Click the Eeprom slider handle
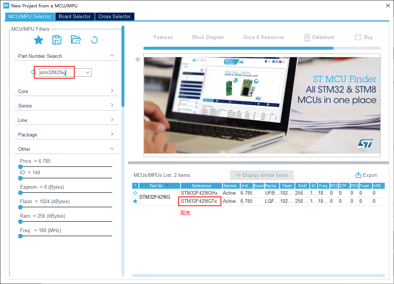 pyautogui.click(x=20, y=193)
